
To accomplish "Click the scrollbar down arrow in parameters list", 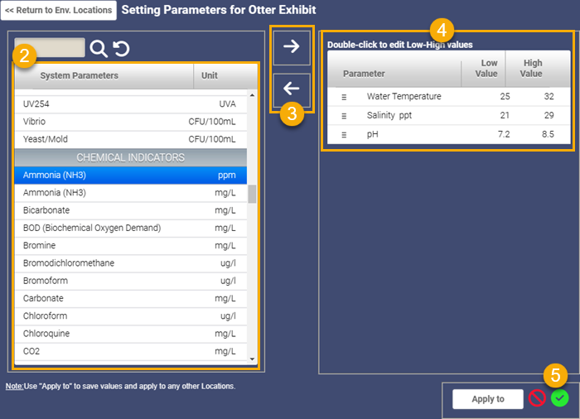I will (252, 359).
